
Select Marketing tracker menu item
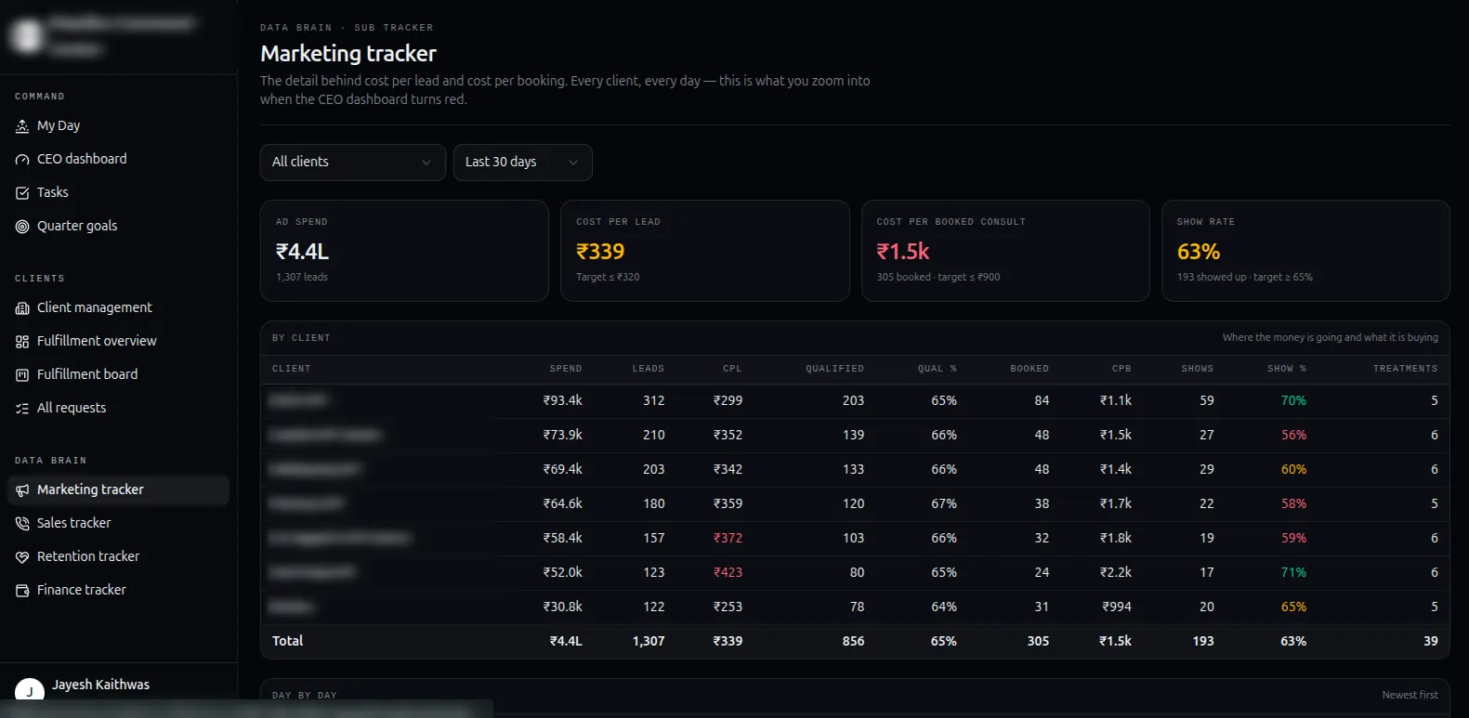tap(118, 490)
